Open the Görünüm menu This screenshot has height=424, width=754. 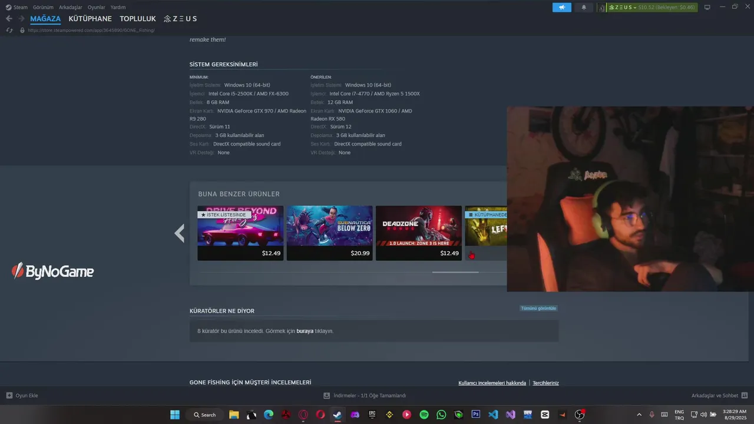[x=43, y=7]
